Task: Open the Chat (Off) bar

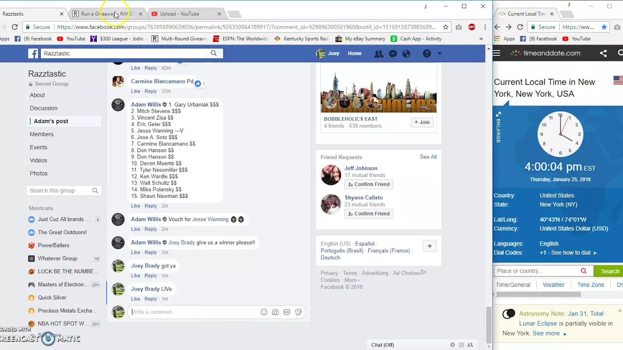Action: coord(383,345)
